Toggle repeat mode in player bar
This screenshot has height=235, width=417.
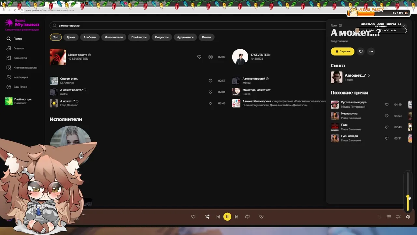coord(247,217)
